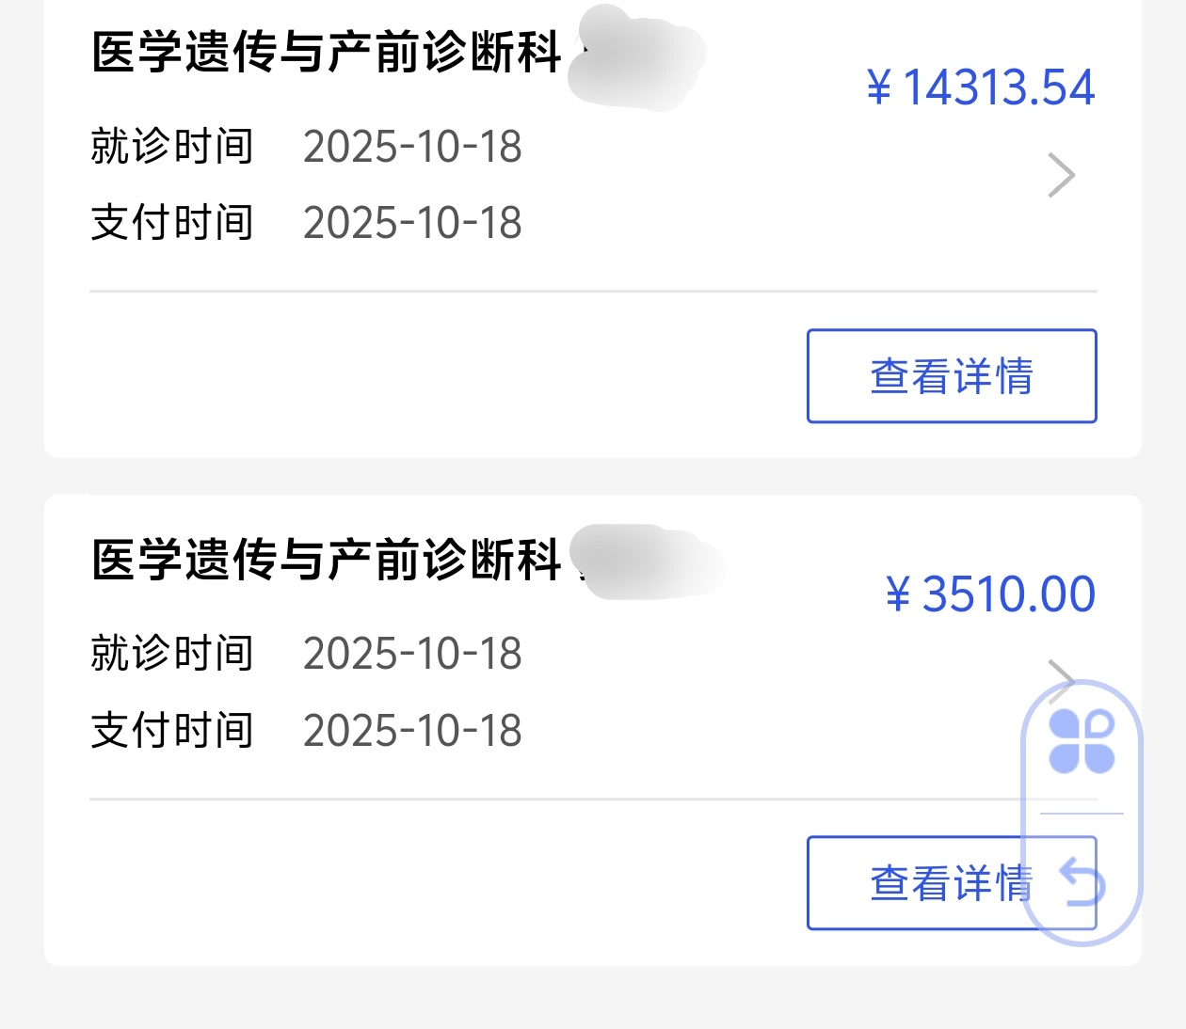The height and width of the screenshot is (1029, 1186).
Task: Open second 医学遗传与产前诊断科 record title
Action: [327, 560]
